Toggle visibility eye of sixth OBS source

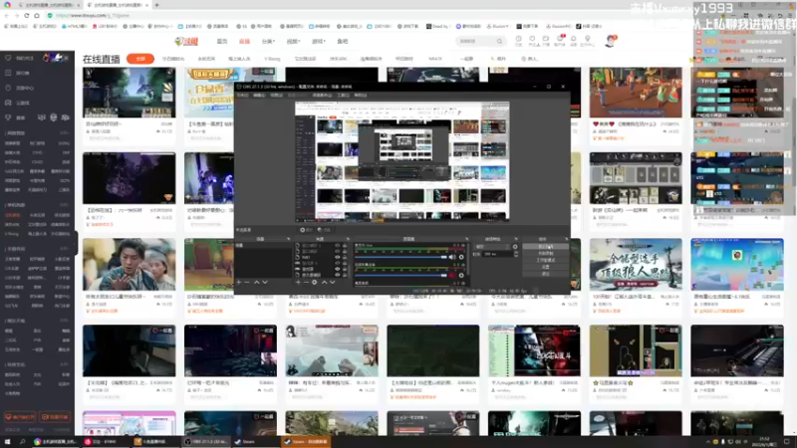pos(337,275)
